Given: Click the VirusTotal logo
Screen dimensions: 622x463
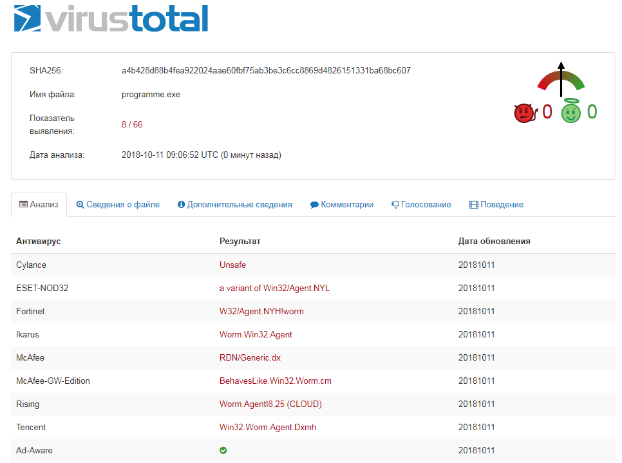Looking at the screenshot, I should 111,19.
